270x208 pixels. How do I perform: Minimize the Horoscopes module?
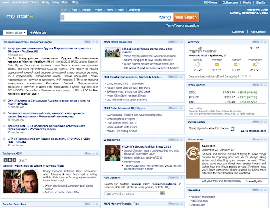(x=261, y=139)
